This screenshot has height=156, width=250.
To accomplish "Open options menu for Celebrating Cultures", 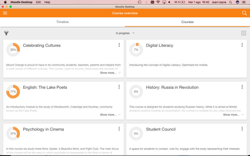I will pos(119,45).
